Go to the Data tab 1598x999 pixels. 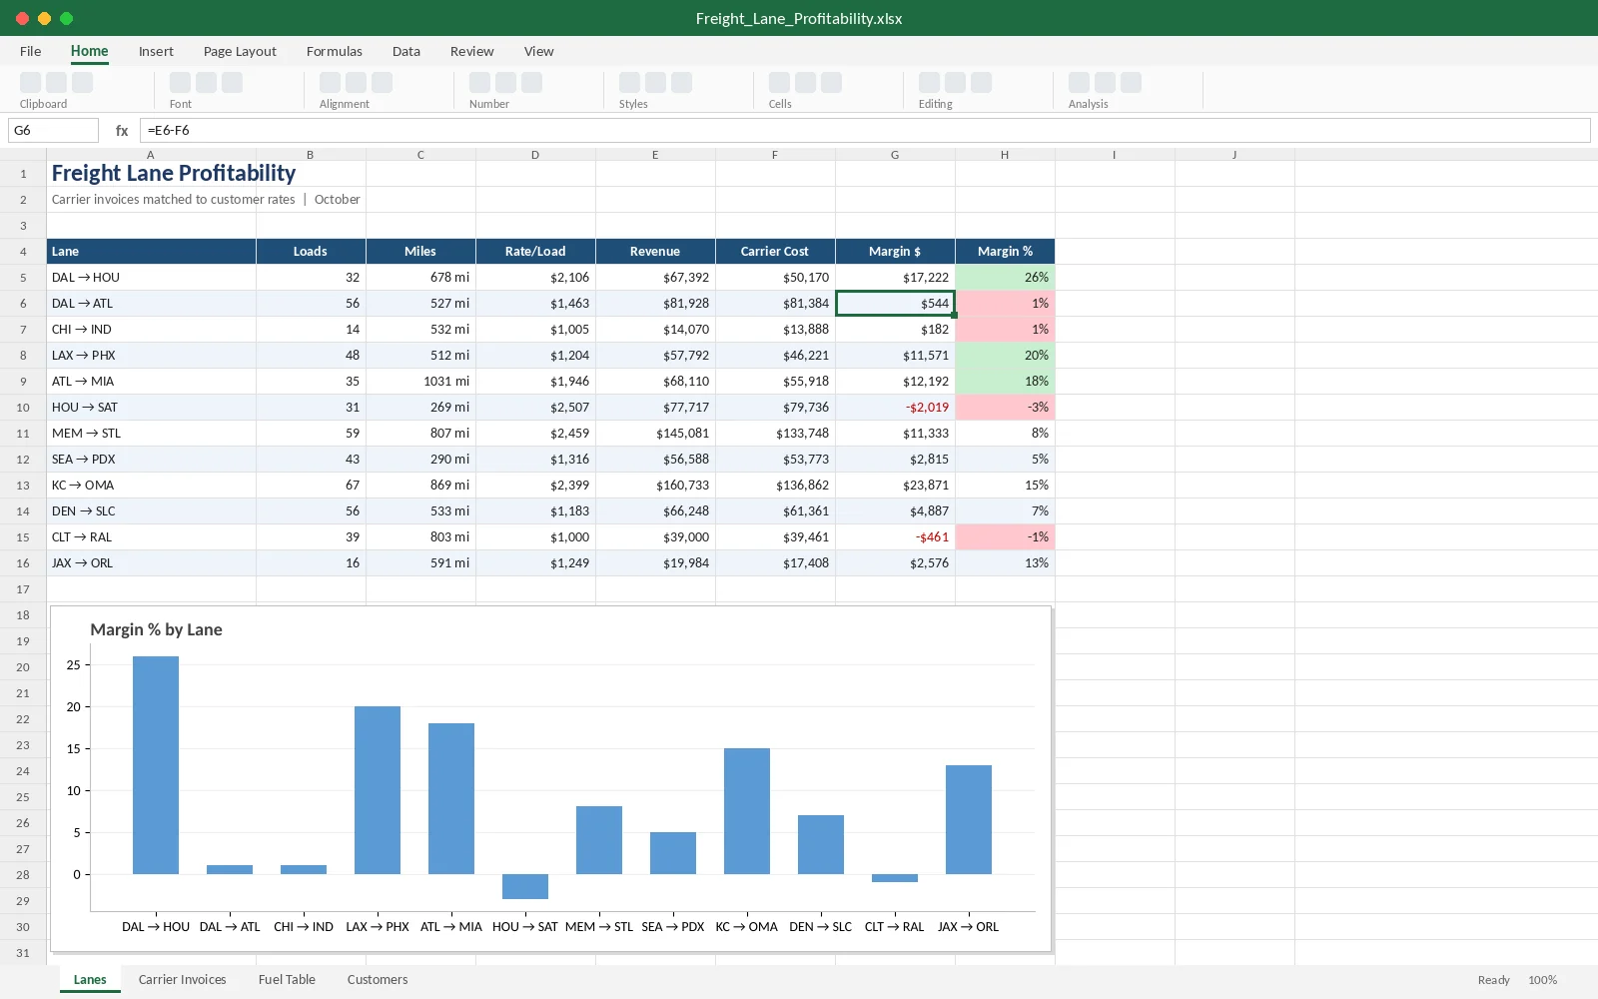[x=406, y=51]
